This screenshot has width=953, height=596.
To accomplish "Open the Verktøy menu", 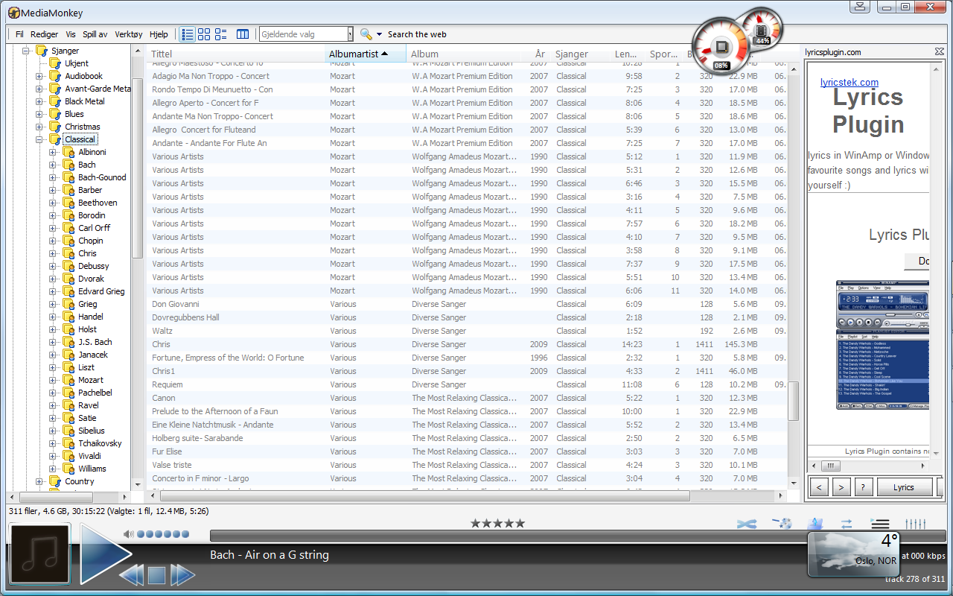I will pyautogui.click(x=129, y=34).
